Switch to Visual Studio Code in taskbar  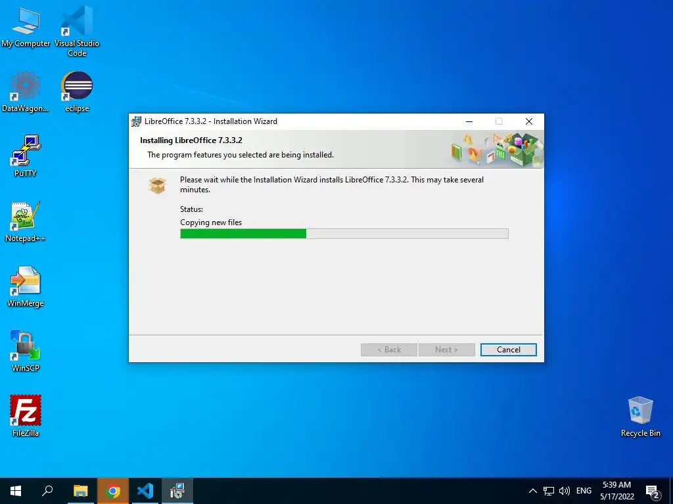pos(145,491)
